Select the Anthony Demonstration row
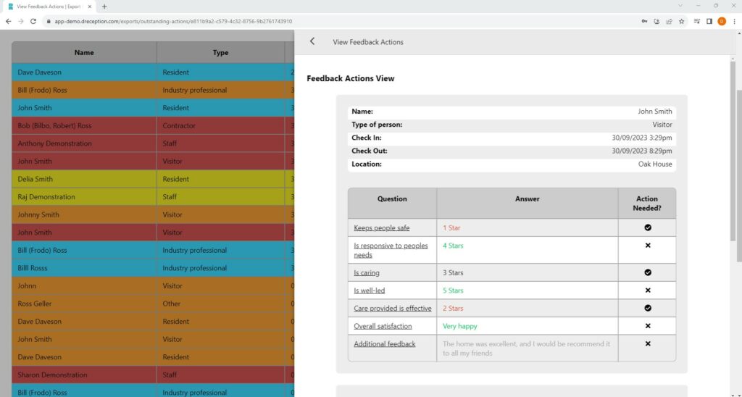Screen dimensions: 742x397 153,143
